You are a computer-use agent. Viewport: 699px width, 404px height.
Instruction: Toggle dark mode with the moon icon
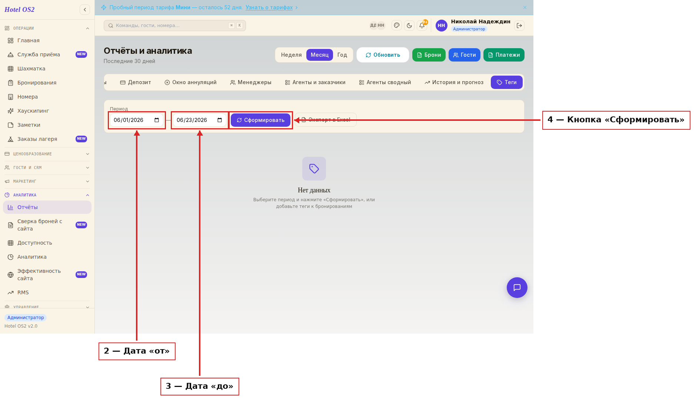409,26
